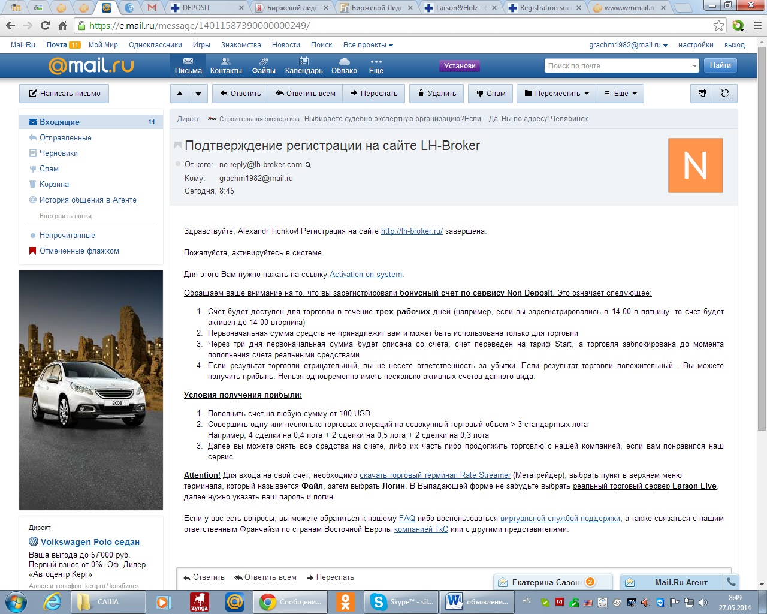767x614 pixels.
Task: Mark message as Спам
Action: pyautogui.click(x=491, y=94)
